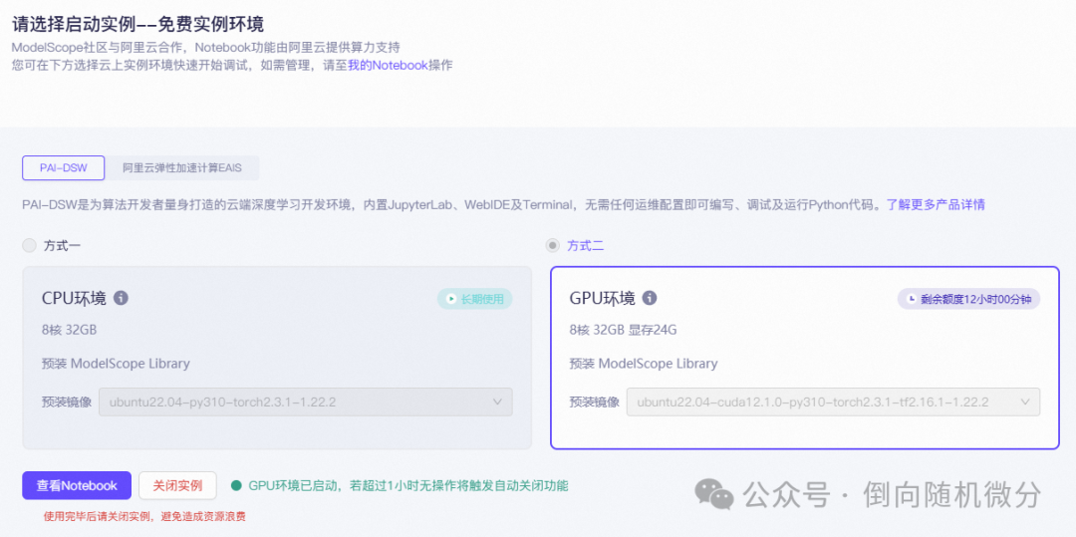
Task: Click the CPU环境 card heading
Action: (x=74, y=298)
